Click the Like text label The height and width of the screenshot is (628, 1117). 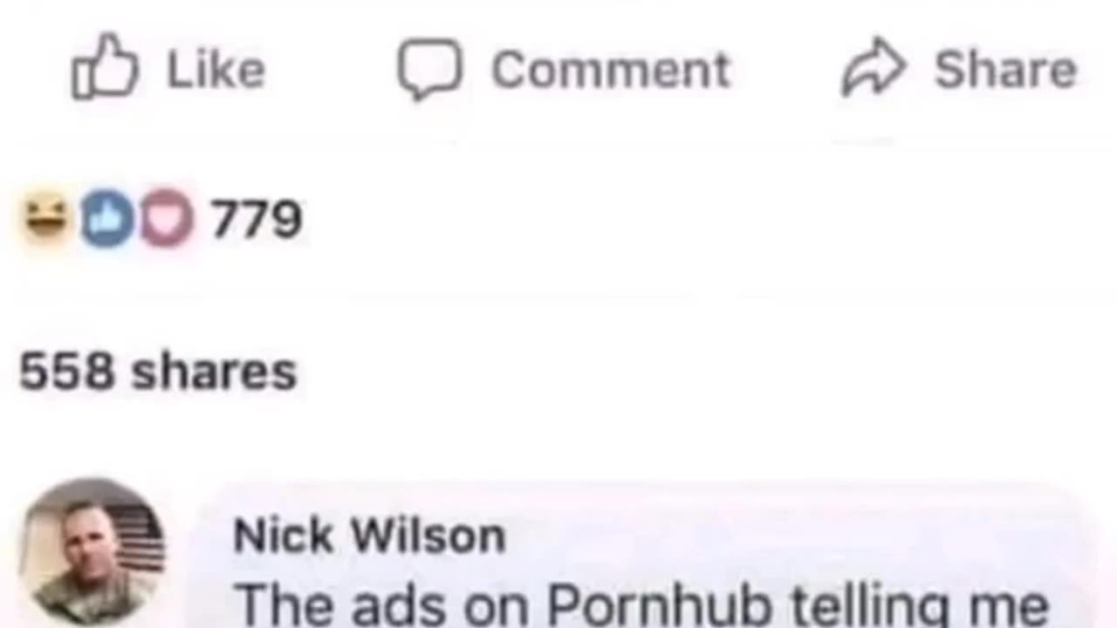pyautogui.click(x=216, y=70)
